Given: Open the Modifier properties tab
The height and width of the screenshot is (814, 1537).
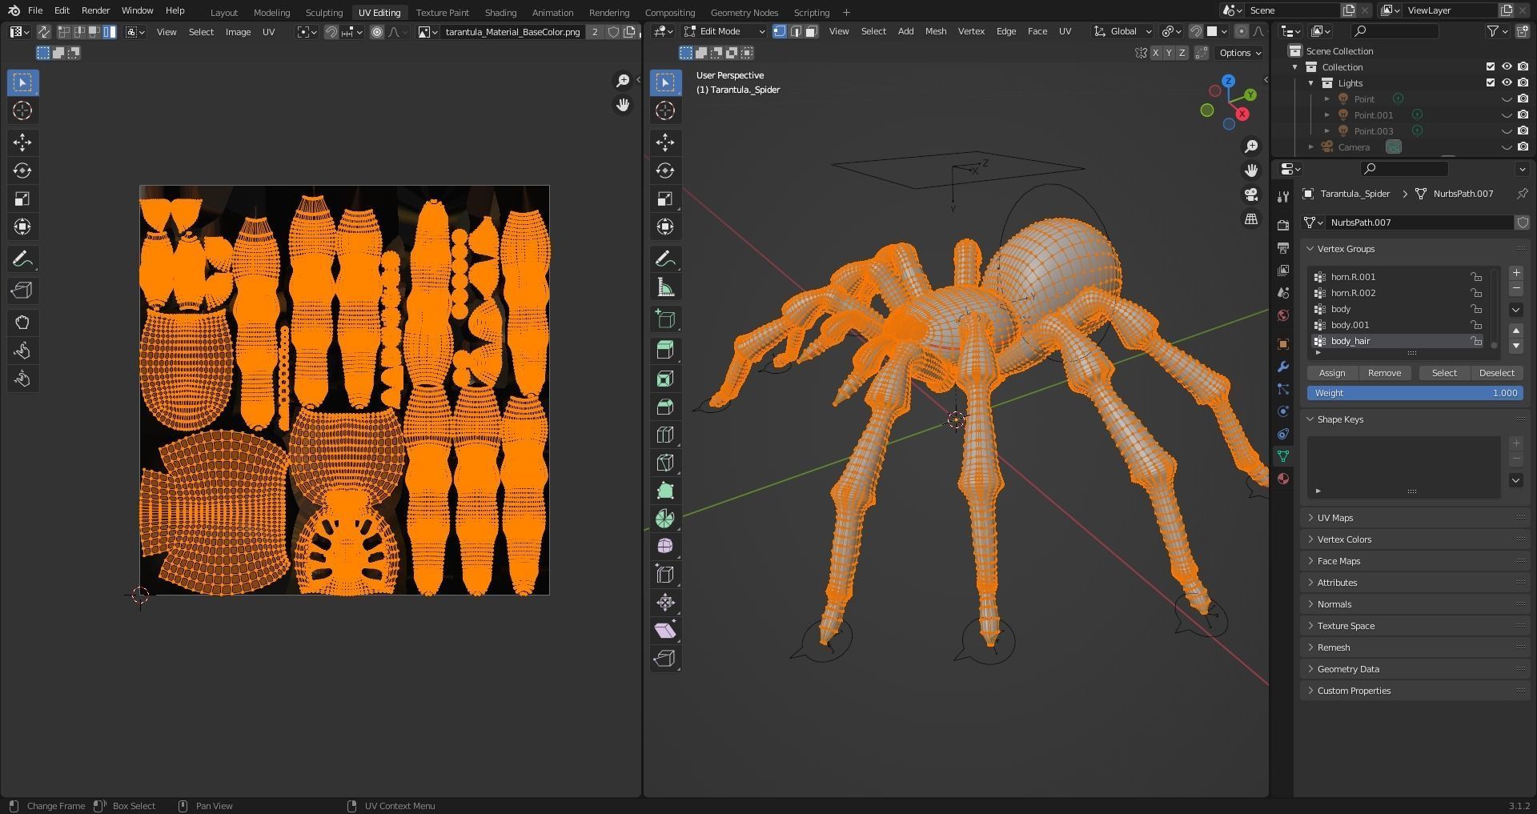Looking at the screenshot, I should click(1283, 367).
